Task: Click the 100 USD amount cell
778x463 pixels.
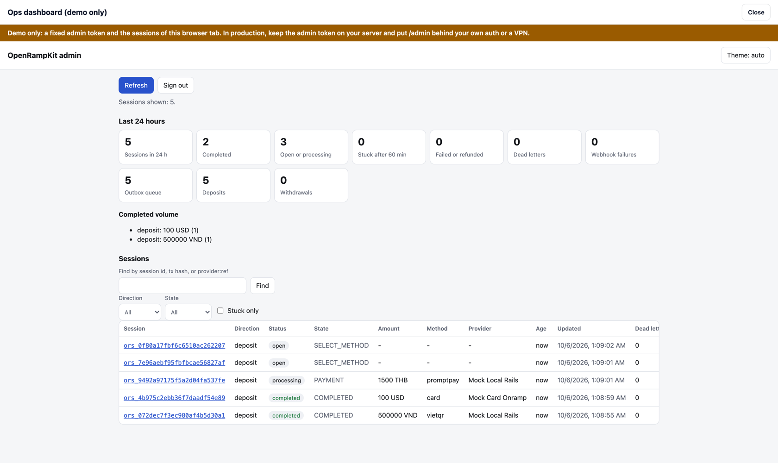Action: (391, 398)
